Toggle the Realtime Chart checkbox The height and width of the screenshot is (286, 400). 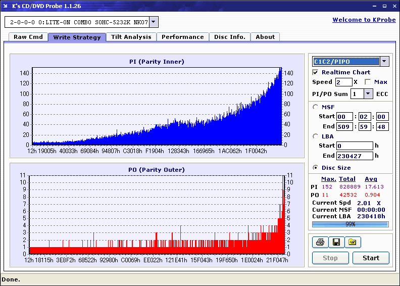click(315, 72)
